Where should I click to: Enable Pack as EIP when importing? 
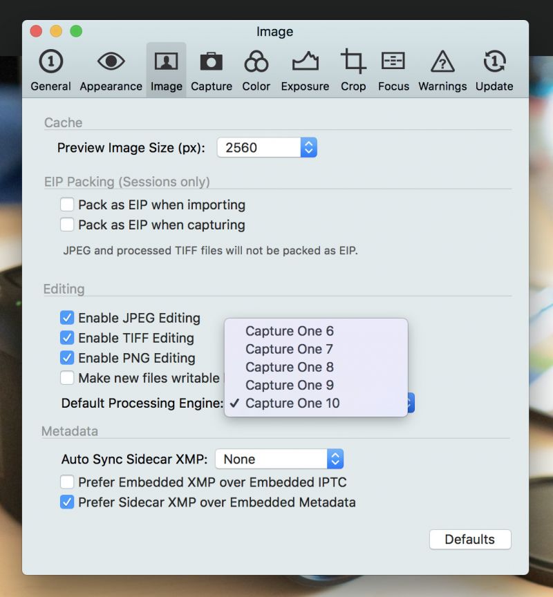point(67,205)
